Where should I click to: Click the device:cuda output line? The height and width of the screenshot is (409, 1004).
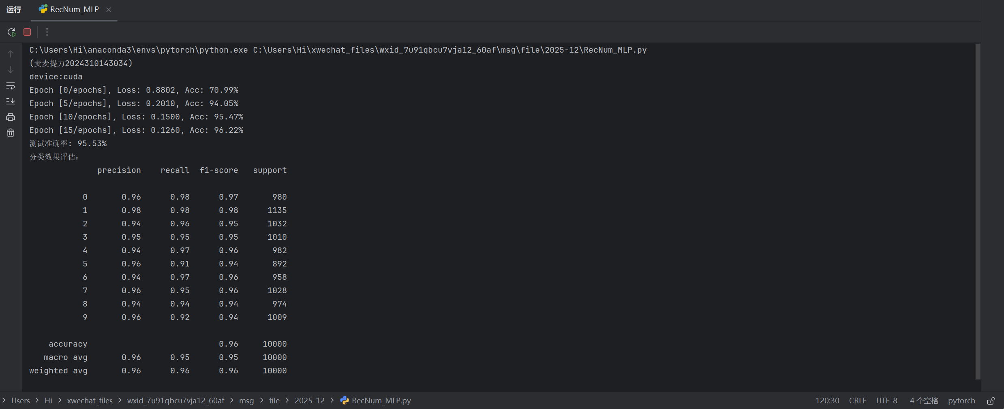[x=56, y=77]
